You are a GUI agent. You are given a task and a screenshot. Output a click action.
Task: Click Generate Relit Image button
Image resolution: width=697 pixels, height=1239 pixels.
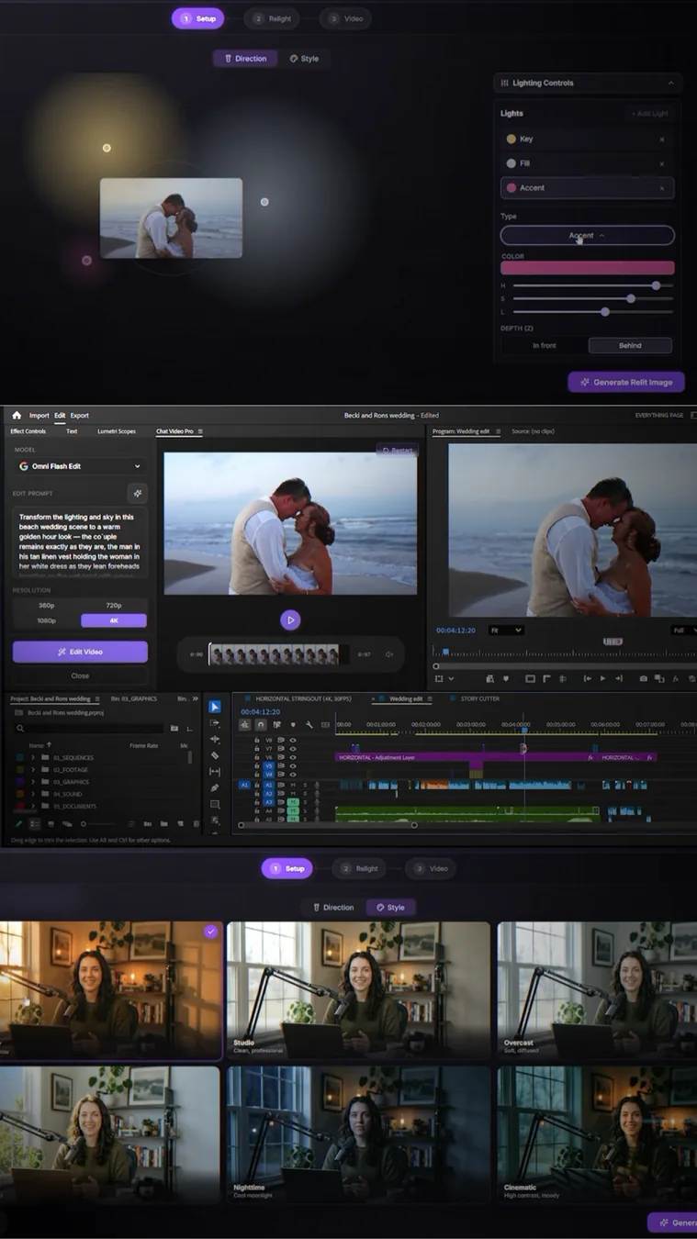(626, 383)
